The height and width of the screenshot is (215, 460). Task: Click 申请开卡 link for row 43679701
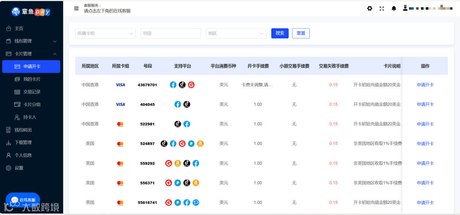[x=425, y=85]
